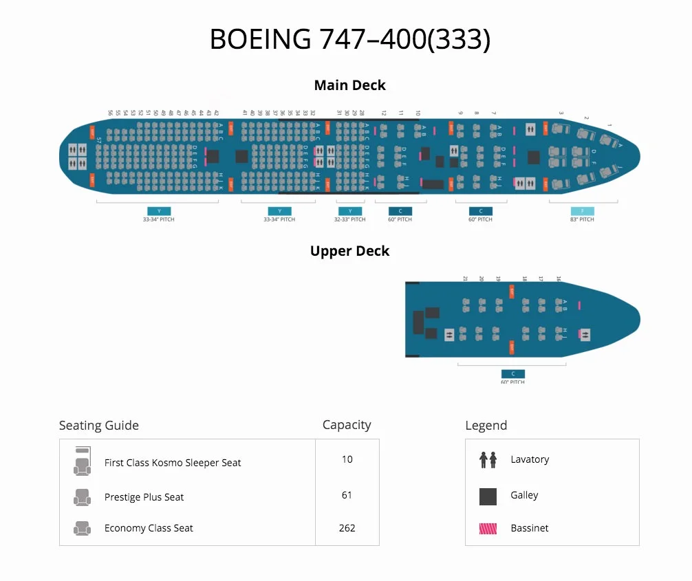Click the upper deck 60" pitch C marker
Viewport: 692px width, 581px height.
tap(513, 373)
